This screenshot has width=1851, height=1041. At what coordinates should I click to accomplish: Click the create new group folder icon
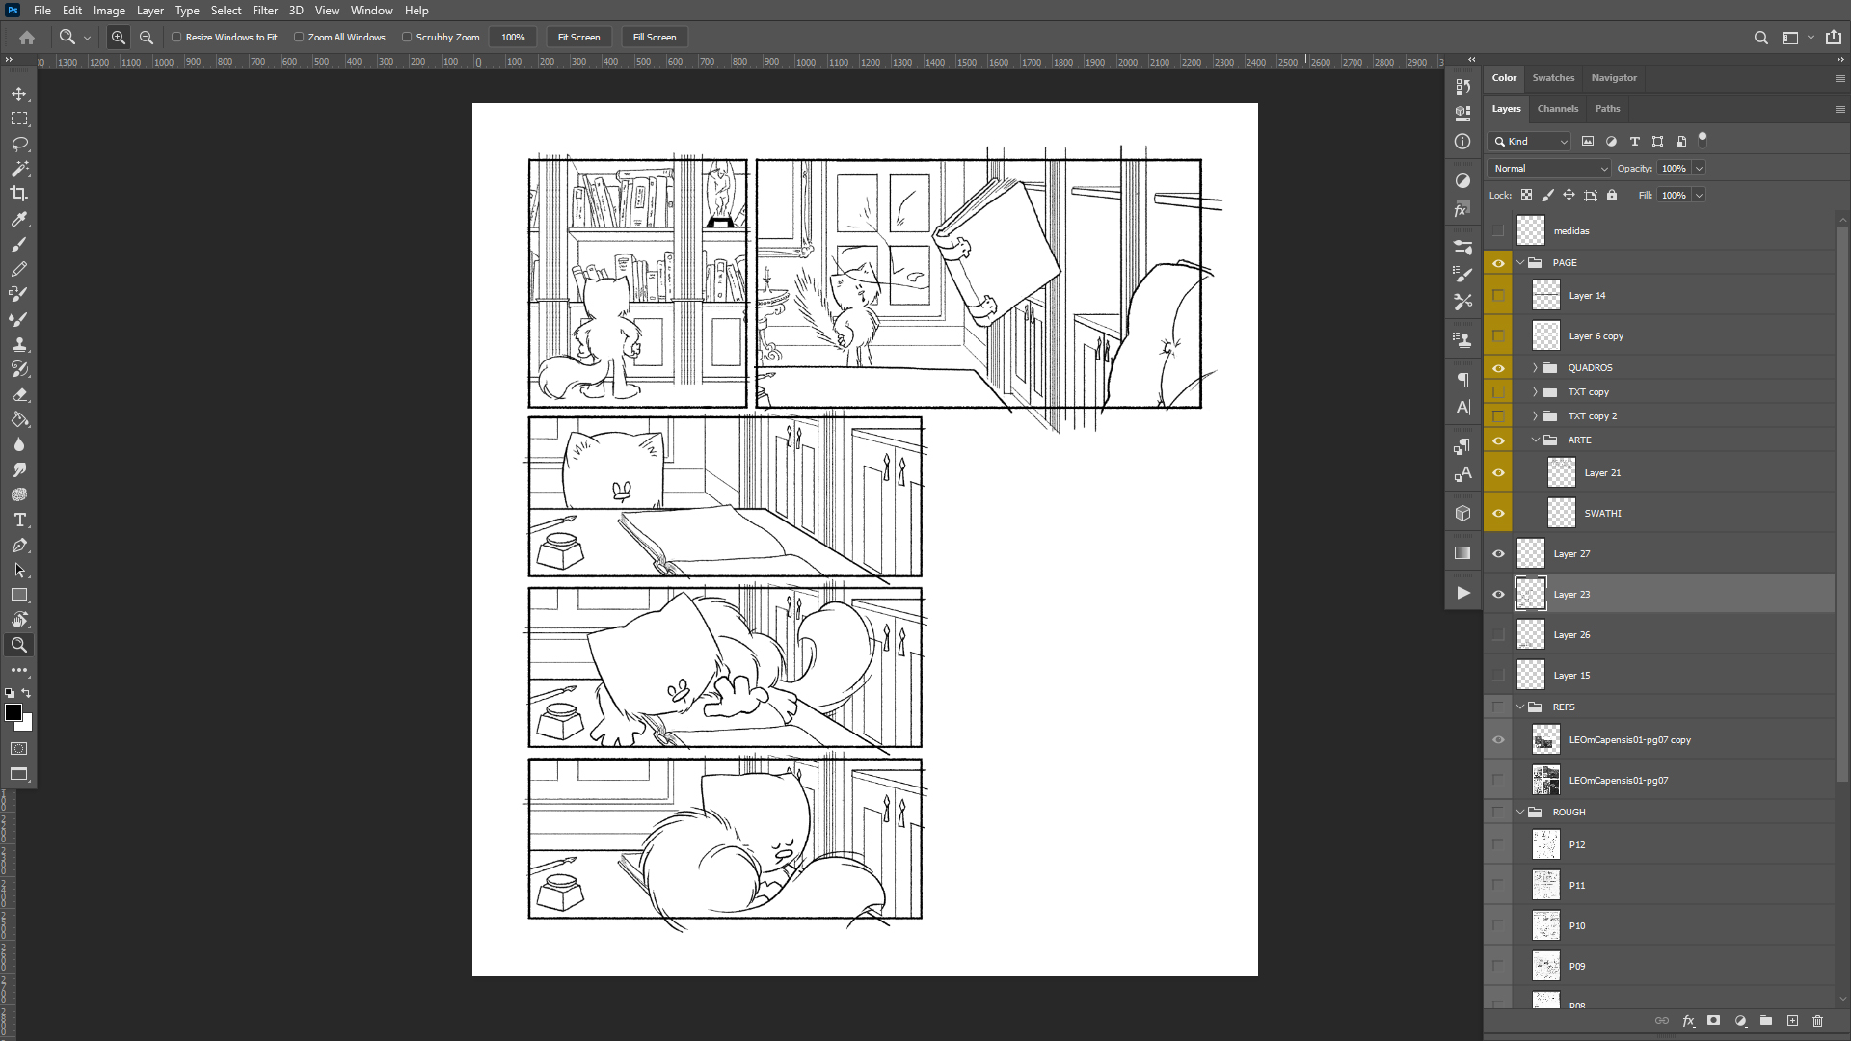pos(1765,1020)
